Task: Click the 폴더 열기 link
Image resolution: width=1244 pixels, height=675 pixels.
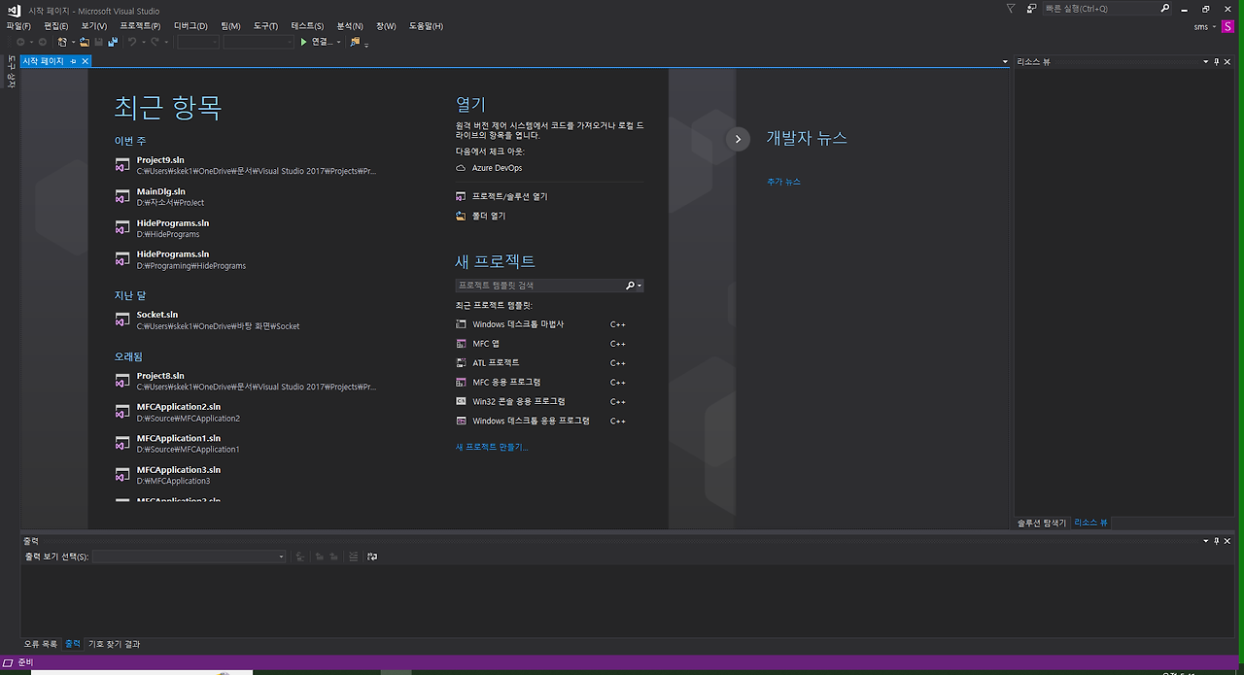Action: pos(489,216)
